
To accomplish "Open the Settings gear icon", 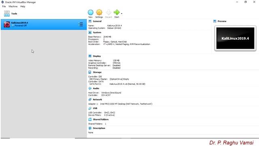I will [x=99, y=13].
